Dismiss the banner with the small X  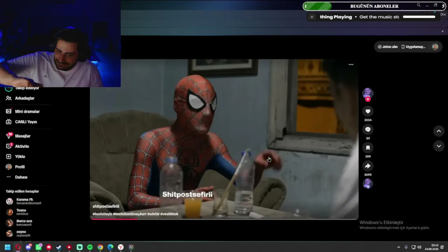(442, 31)
